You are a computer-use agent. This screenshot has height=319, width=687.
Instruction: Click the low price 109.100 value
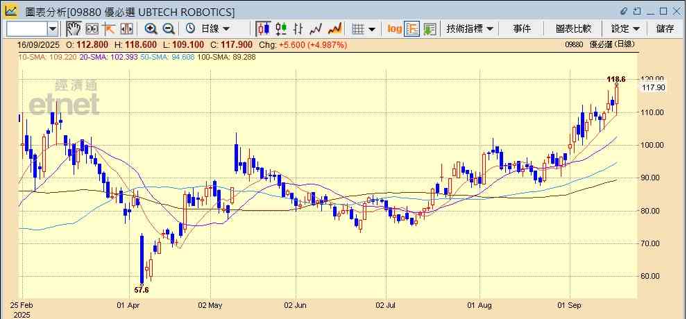tap(187, 44)
